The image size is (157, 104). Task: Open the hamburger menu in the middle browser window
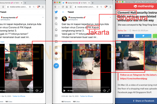tap(110, 7)
